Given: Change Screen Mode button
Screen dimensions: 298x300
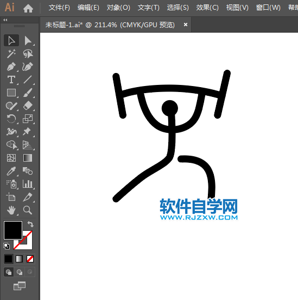Looking at the screenshot, I should [20, 286].
